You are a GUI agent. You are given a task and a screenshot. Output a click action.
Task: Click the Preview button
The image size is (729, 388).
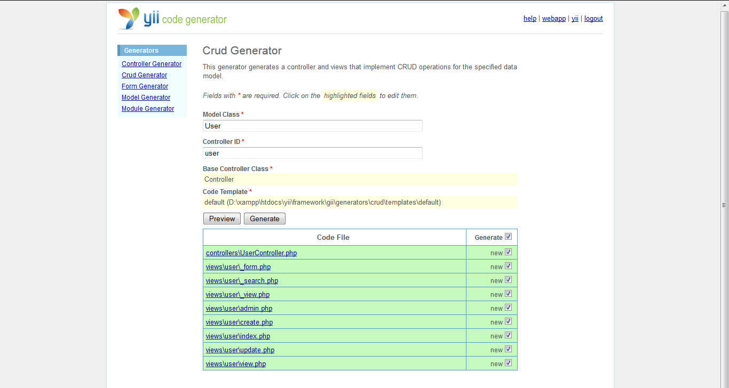[x=221, y=219]
